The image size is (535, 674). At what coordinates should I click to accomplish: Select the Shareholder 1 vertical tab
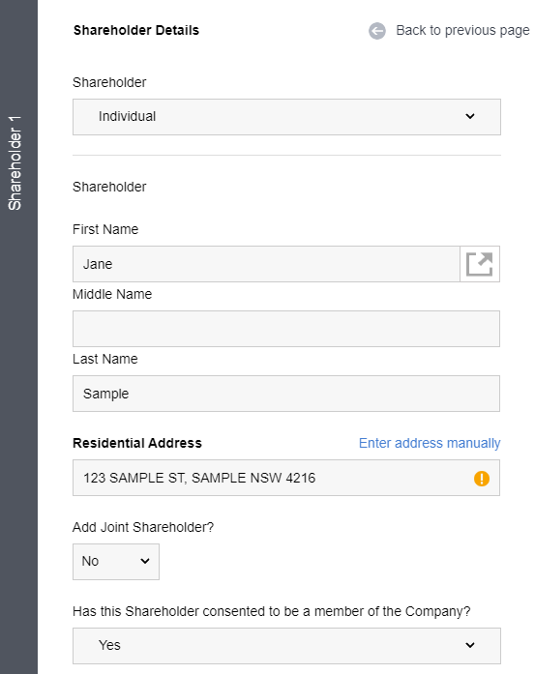coord(15,163)
